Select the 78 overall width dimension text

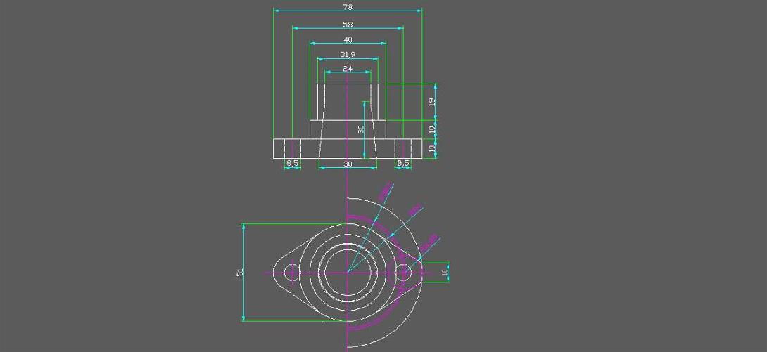[348, 6]
